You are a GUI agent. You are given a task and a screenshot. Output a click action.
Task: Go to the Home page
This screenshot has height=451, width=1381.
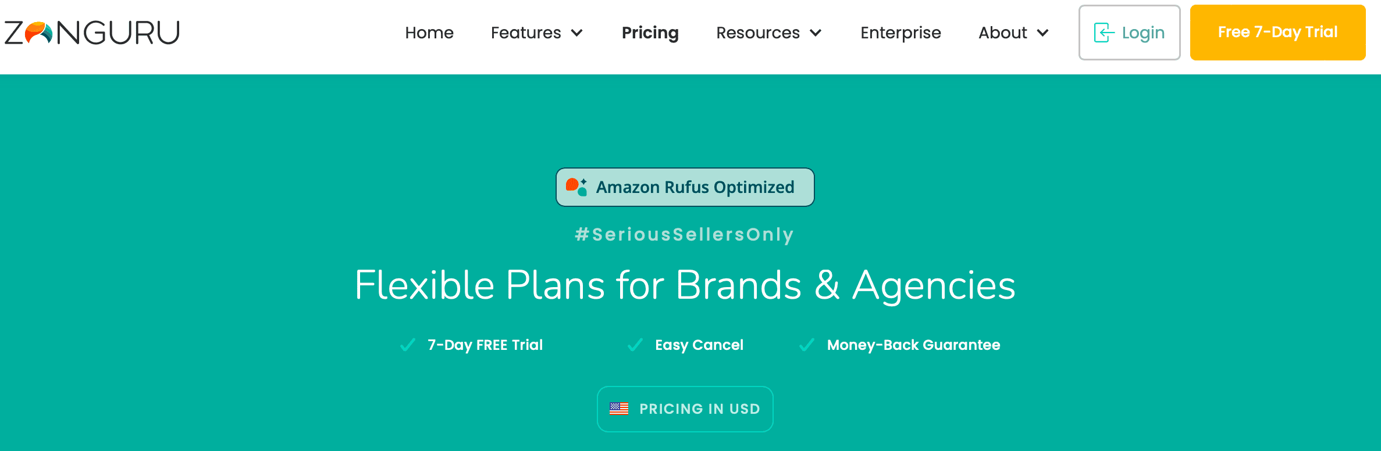429,33
